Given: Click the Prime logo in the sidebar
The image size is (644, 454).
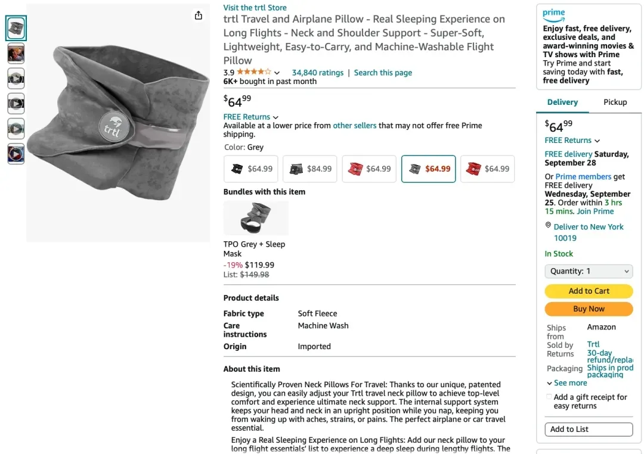Looking at the screenshot, I should point(554,13).
